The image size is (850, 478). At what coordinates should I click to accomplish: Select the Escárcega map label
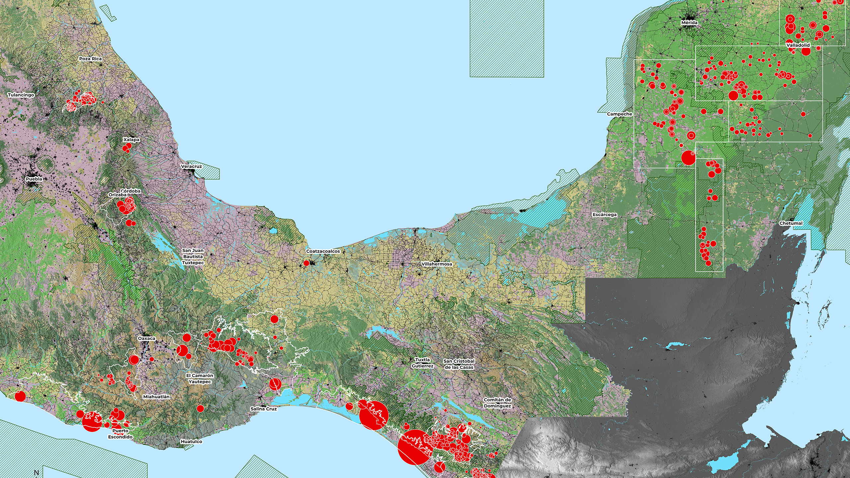(x=605, y=215)
